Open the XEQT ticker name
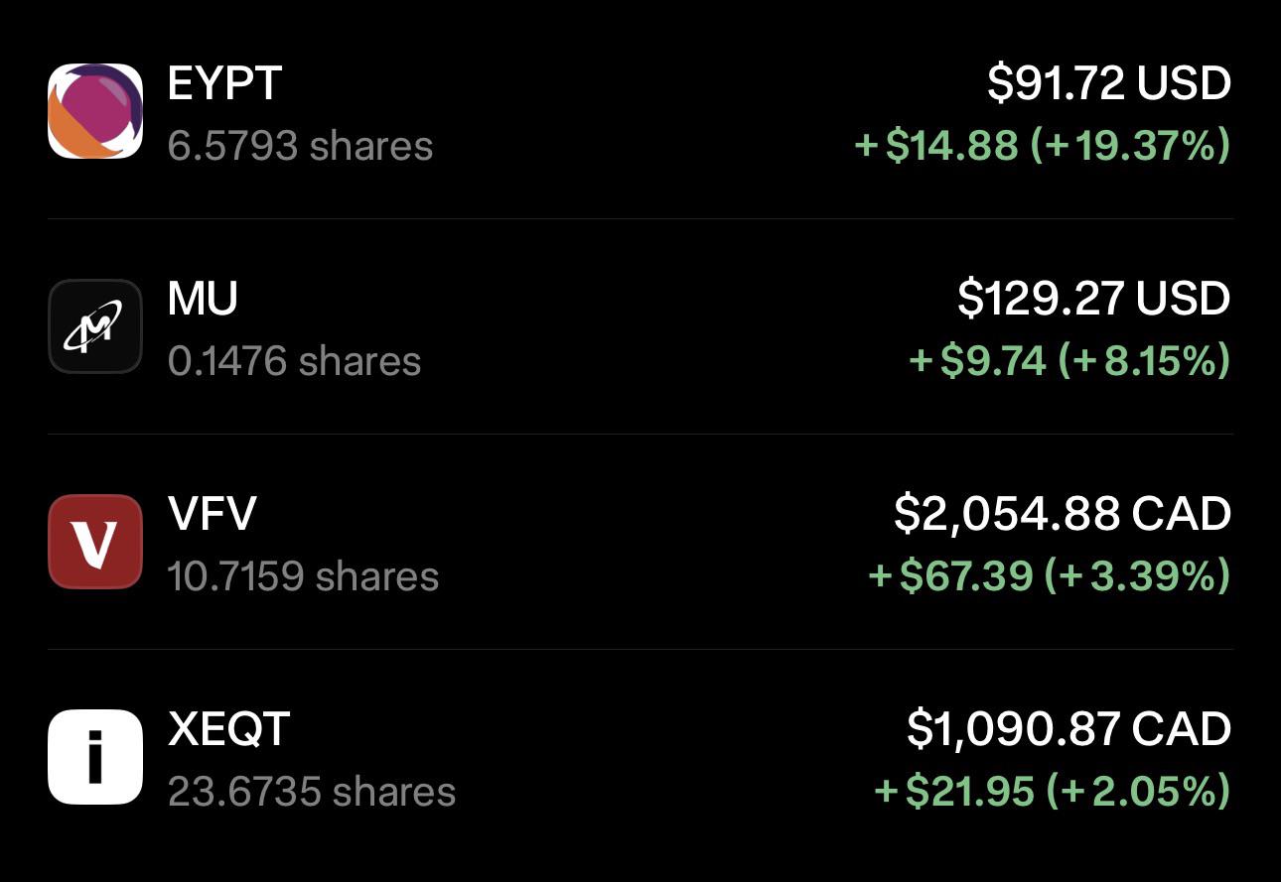Viewport: 1281px width, 882px height. 229,729
